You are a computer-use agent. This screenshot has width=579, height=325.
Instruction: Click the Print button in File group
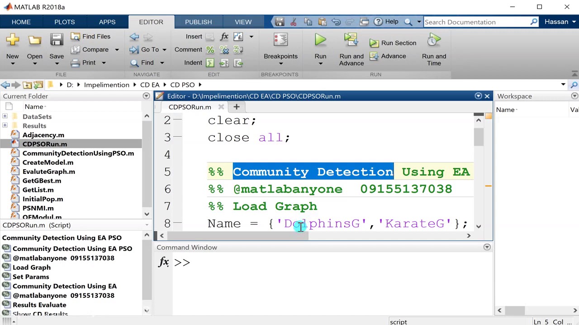click(x=84, y=63)
